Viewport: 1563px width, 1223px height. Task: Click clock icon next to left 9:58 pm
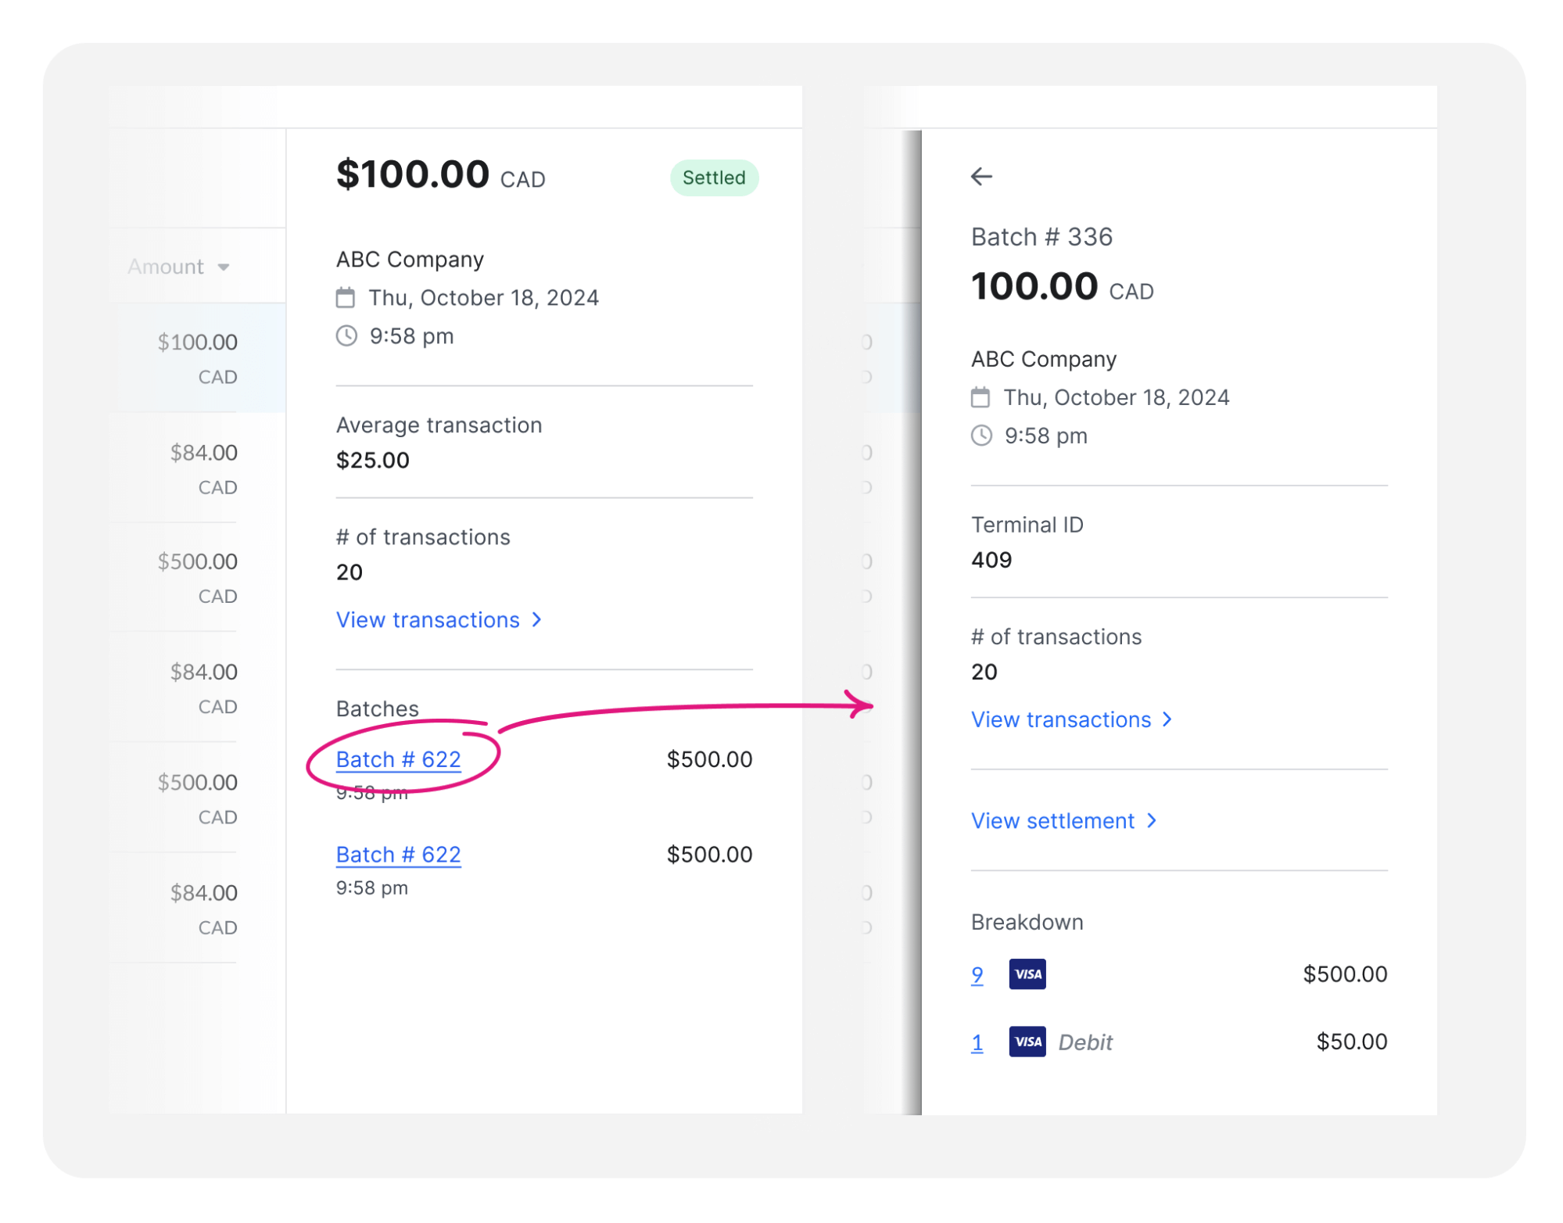click(346, 336)
